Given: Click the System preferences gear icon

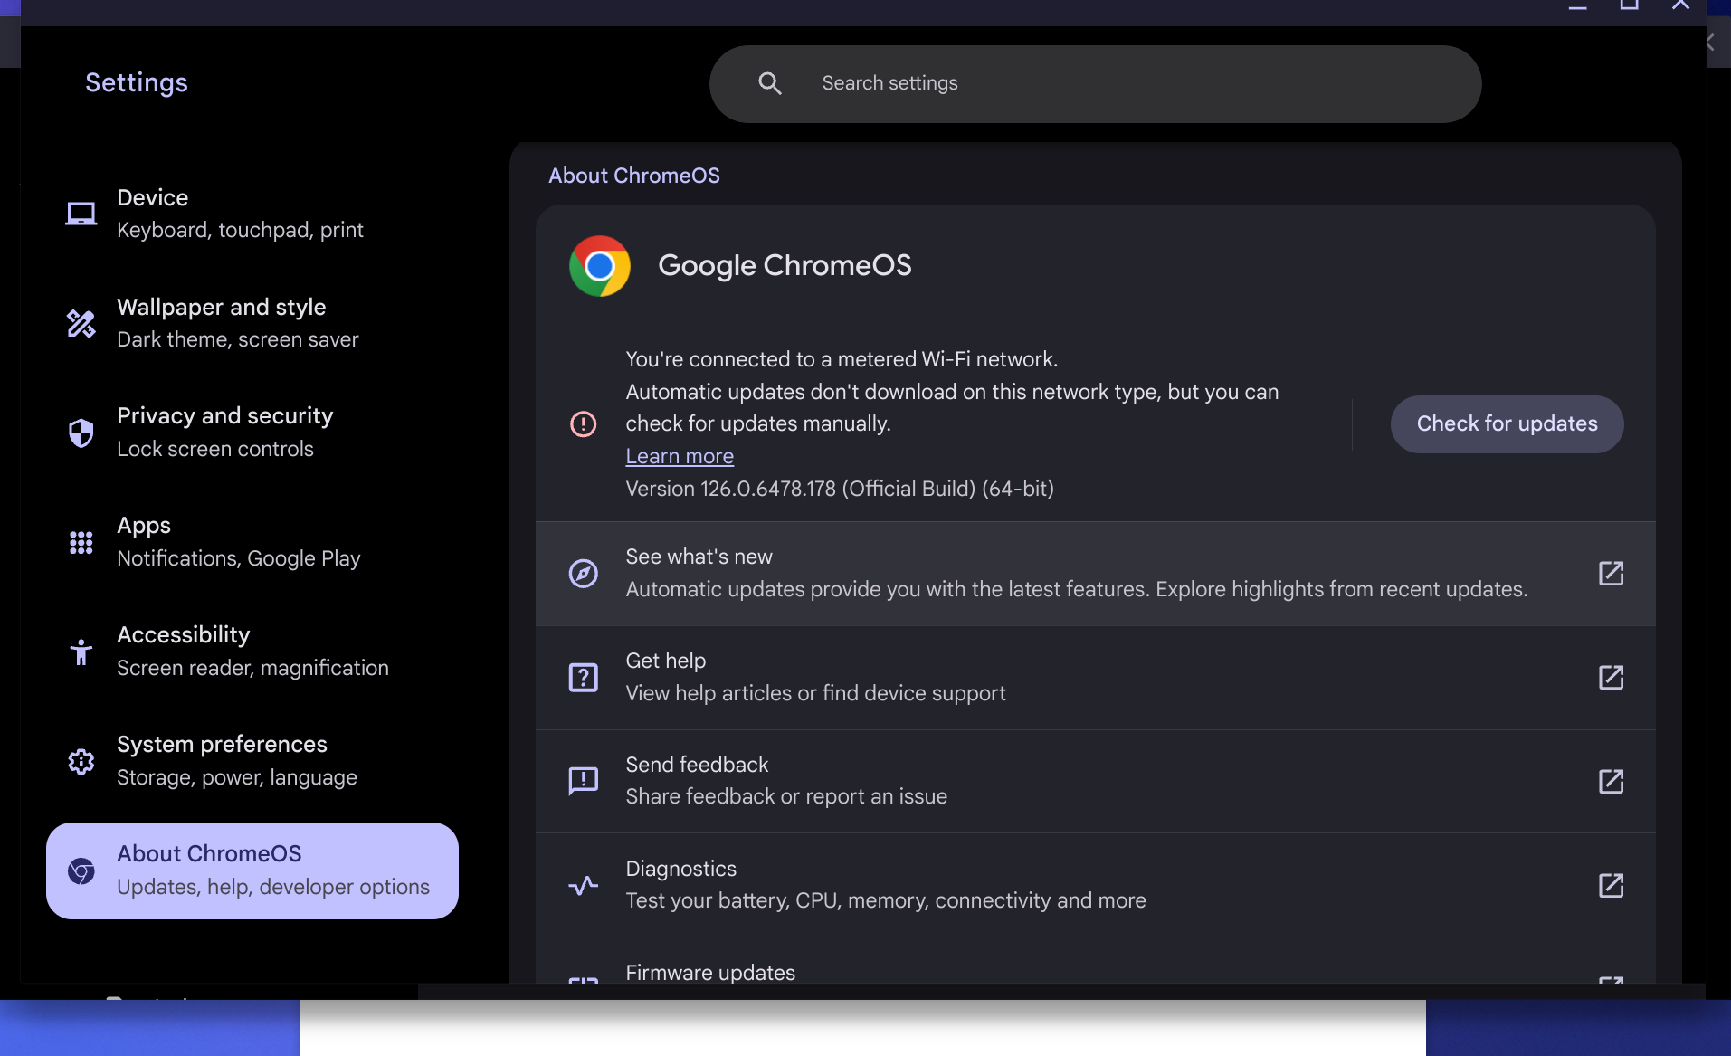Looking at the screenshot, I should [x=81, y=761].
